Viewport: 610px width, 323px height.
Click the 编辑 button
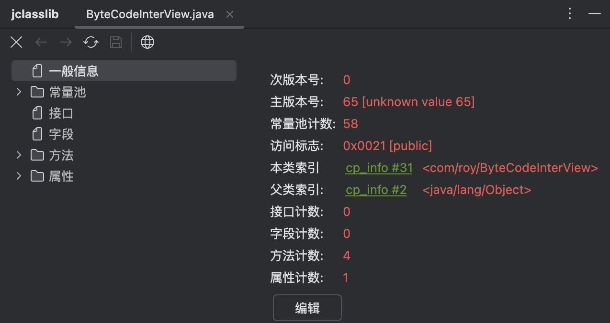pos(307,308)
